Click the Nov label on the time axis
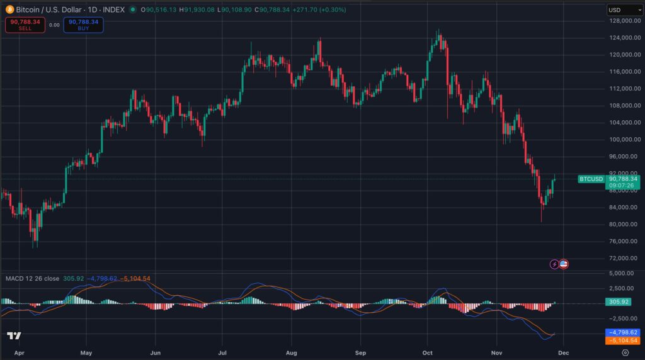The height and width of the screenshot is (360, 645). 496,352
